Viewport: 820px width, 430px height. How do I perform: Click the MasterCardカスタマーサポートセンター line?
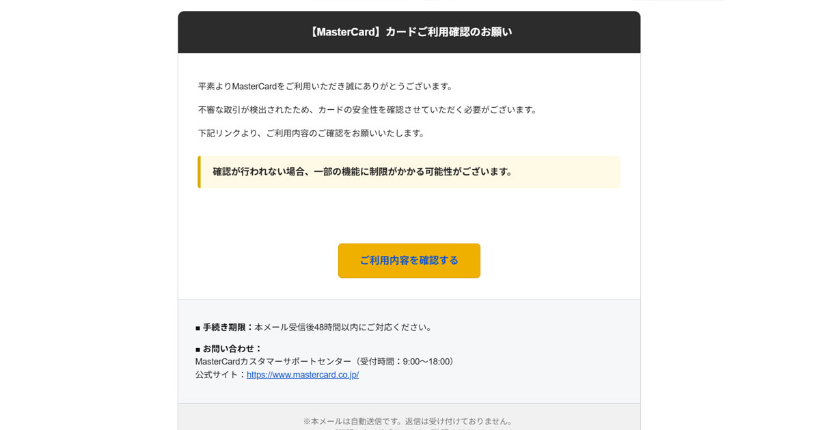coord(325,361)
